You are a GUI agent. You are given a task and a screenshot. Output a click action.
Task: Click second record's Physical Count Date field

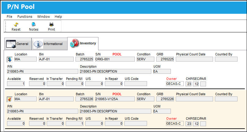194,99
